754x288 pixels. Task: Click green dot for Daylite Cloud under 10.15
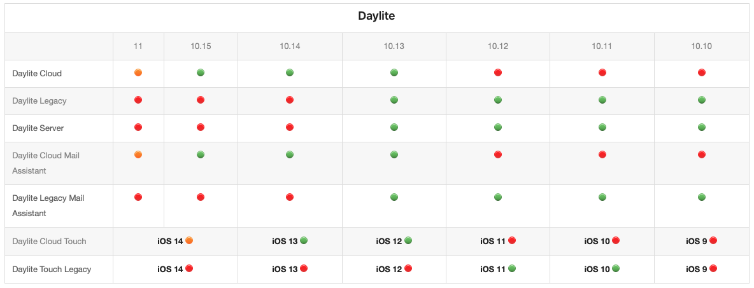click(201, 72)
